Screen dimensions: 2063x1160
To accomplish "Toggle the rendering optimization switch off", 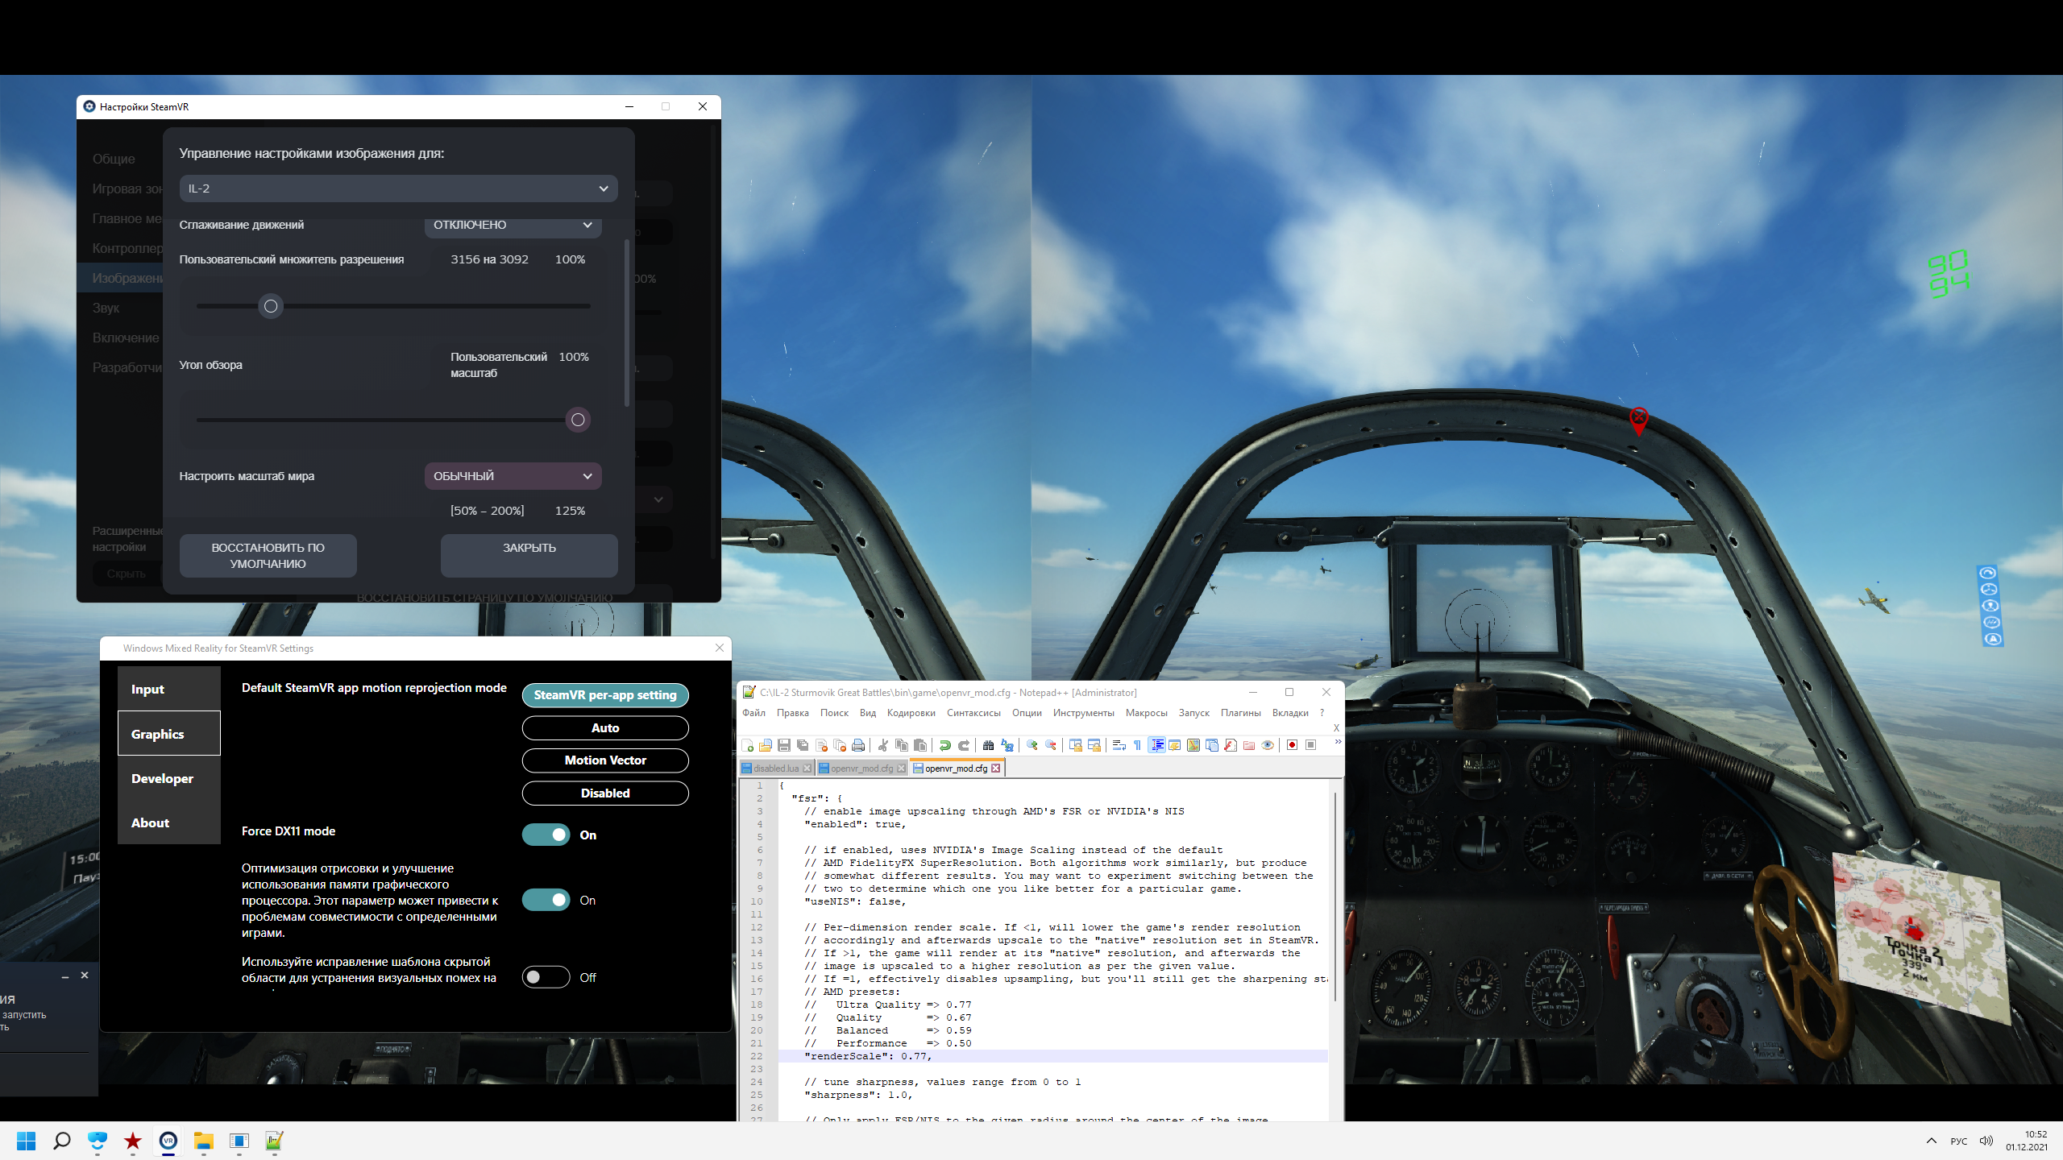I will pos(546,900).
